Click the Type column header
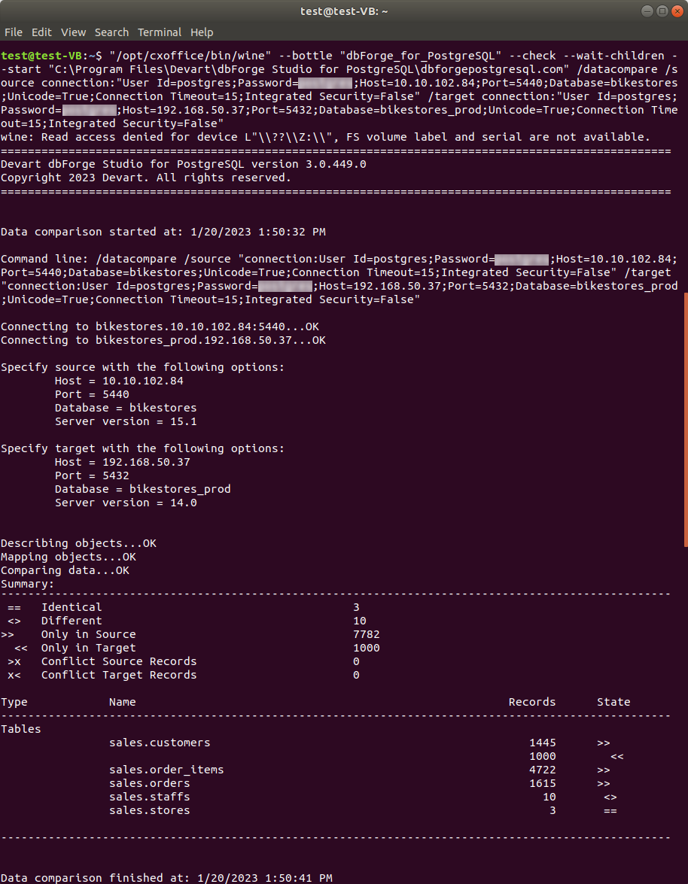Viewport: 688px width, 884px height. (x=14, y=702)
